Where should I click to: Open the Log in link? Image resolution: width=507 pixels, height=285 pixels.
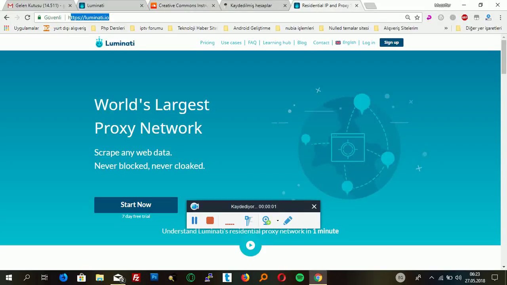[369, 42]
